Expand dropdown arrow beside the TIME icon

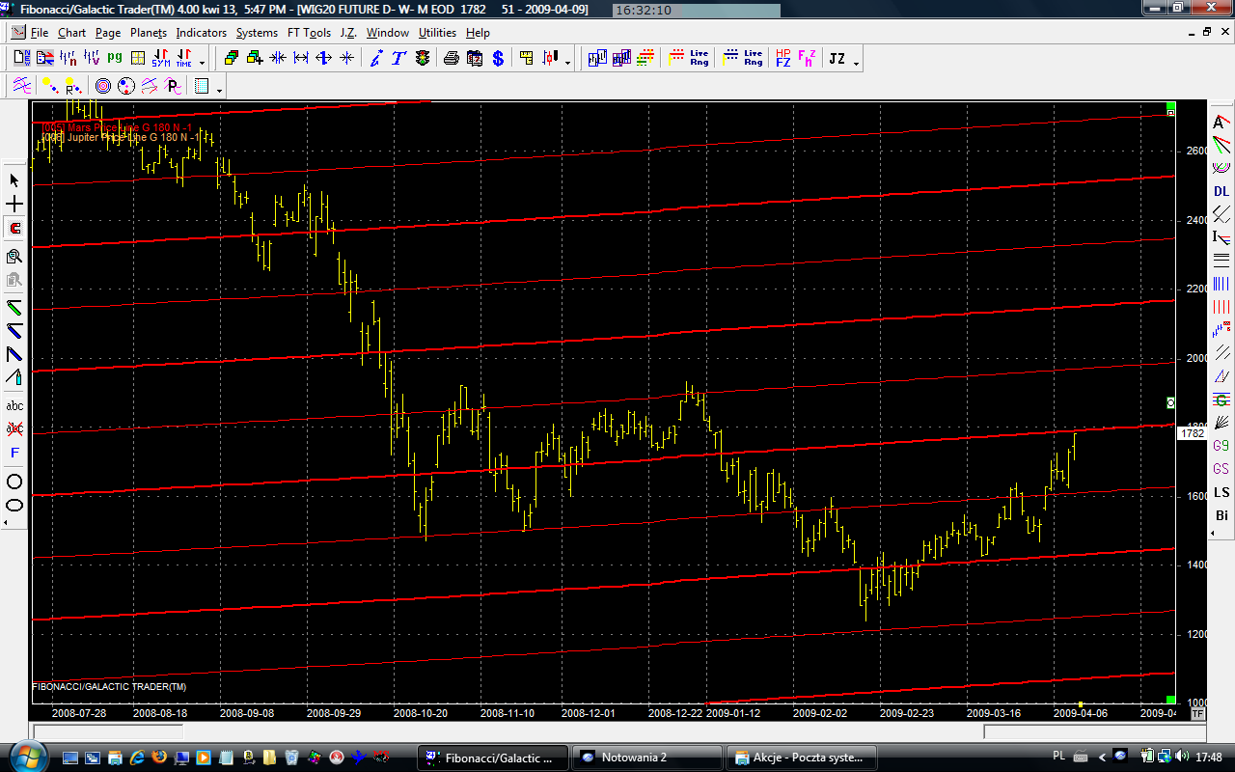202,63
